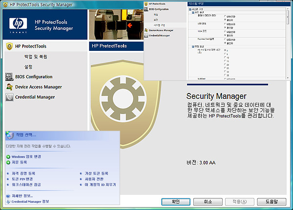The width and height of the screenshot is (293, 210).
Task: Click Device Access Manager icon in inset window
Action: [146, 30]
